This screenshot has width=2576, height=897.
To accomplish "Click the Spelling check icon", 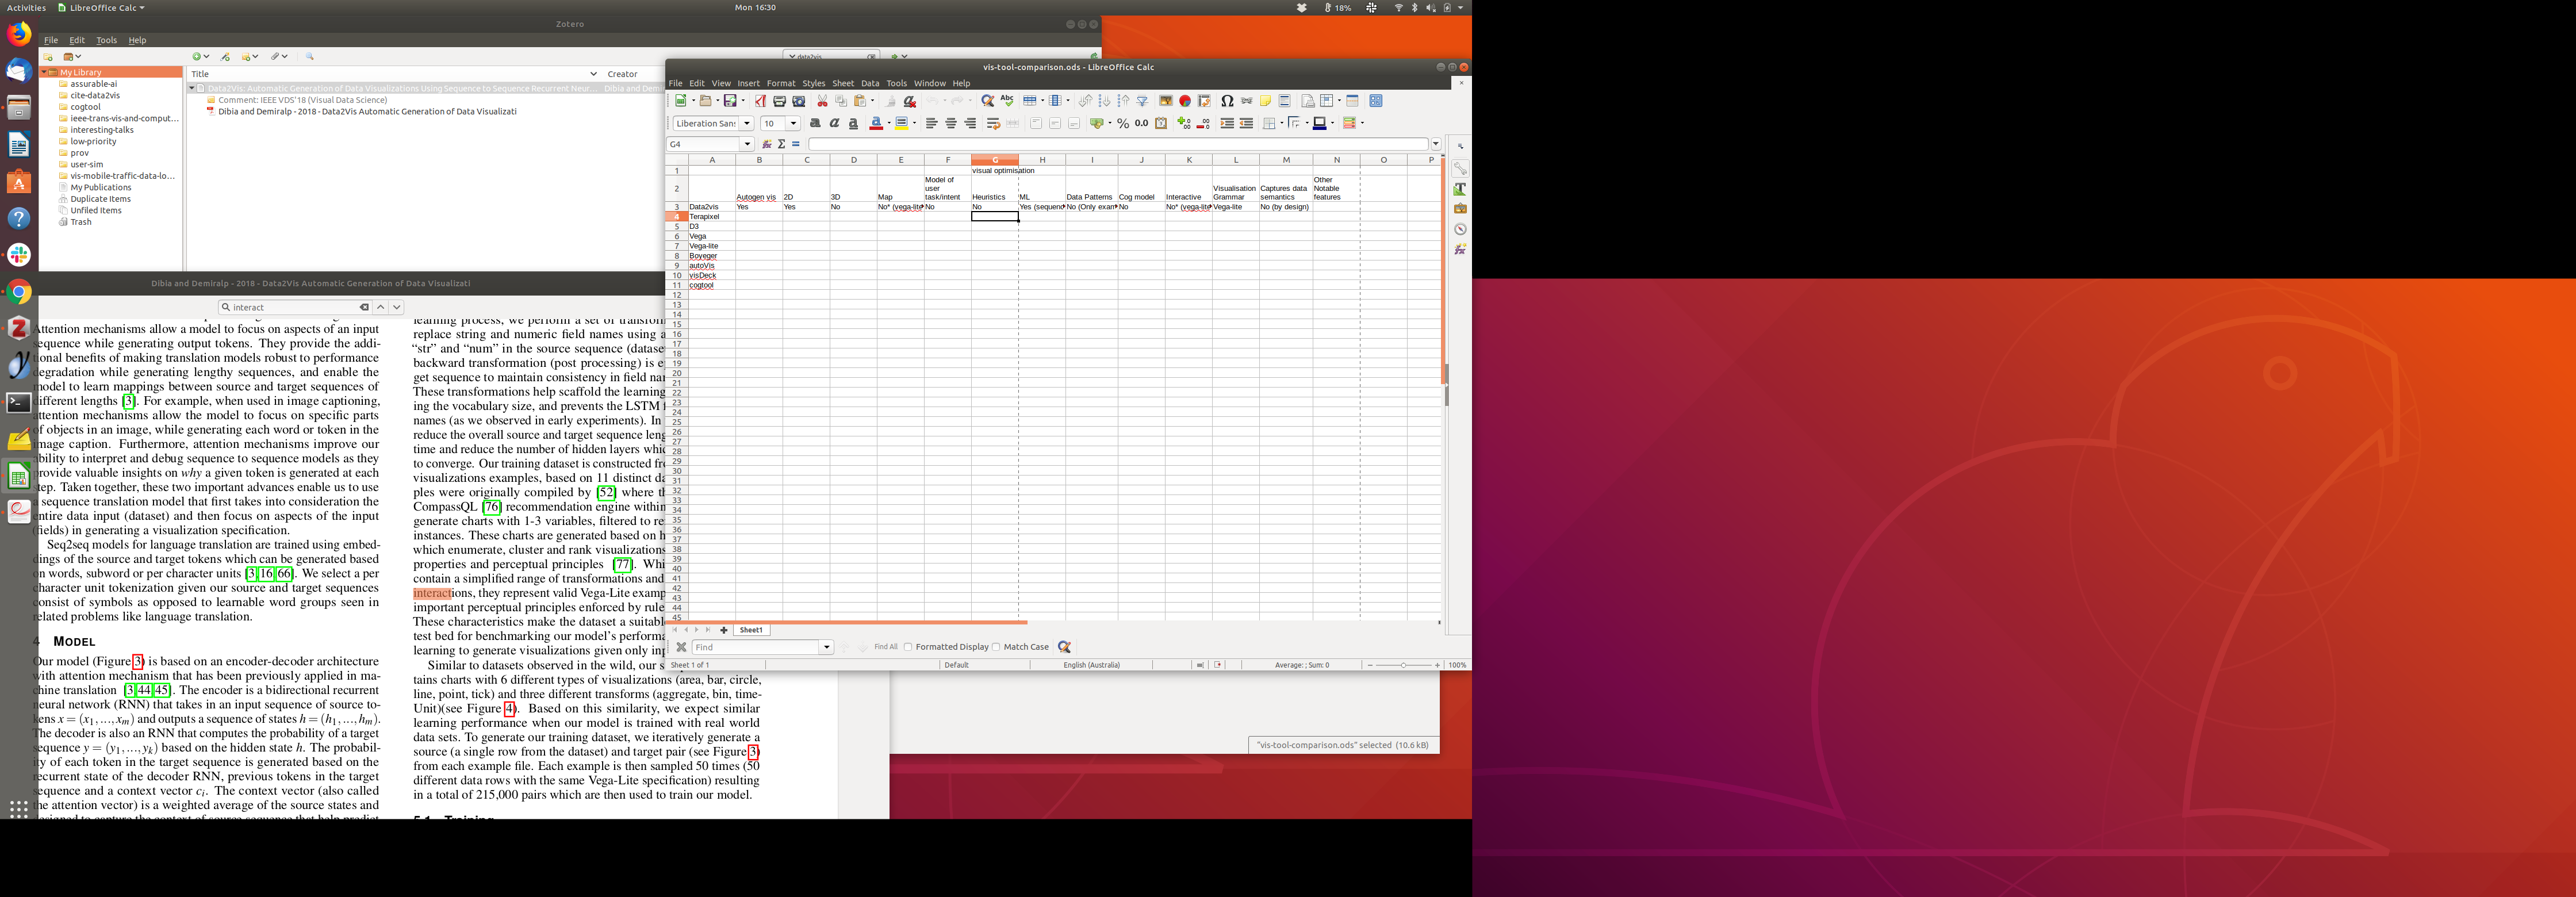I will coord(1007,101).
